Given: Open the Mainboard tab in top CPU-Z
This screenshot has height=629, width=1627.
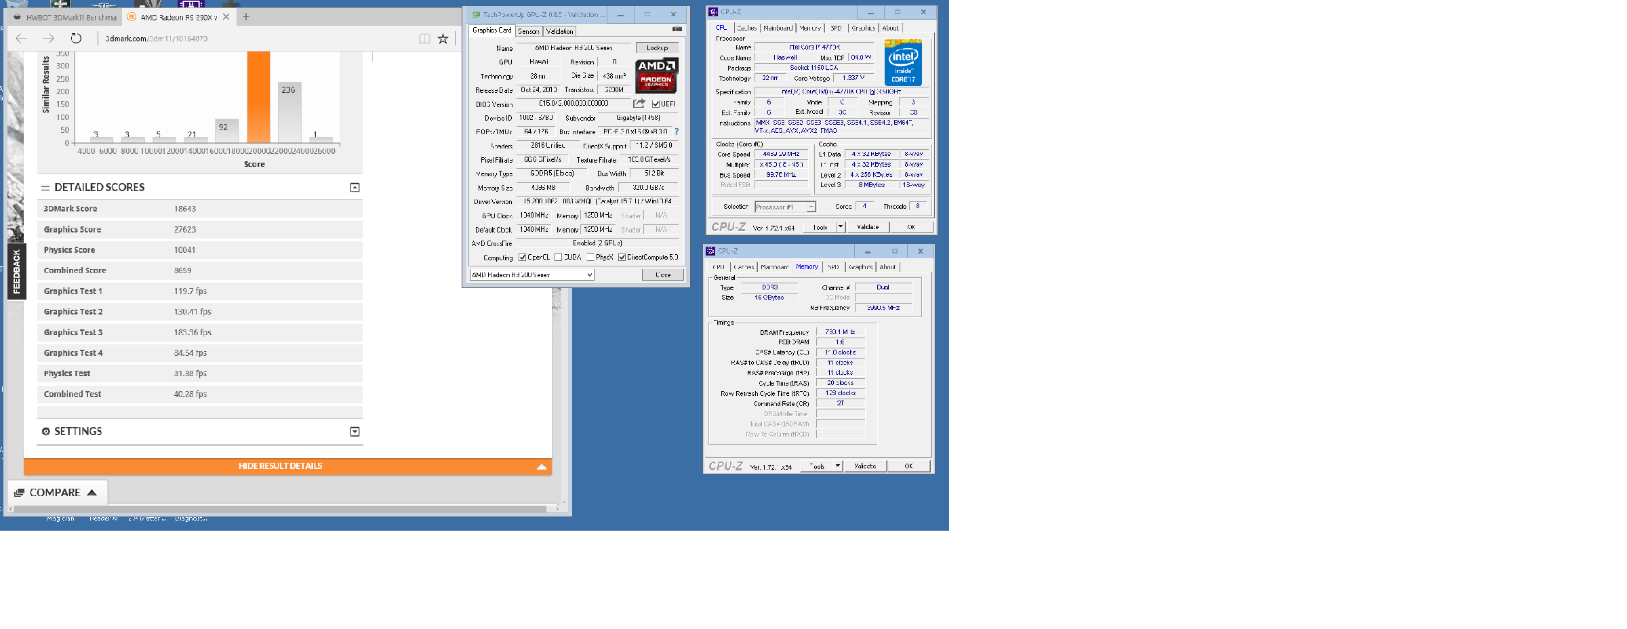Looking at the screenshot, I should pos(778,28).
